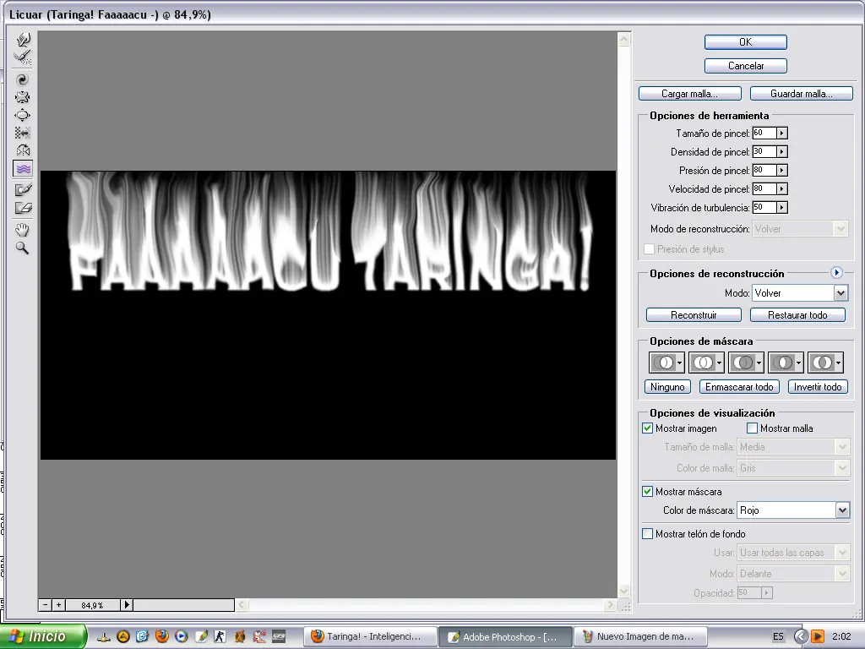Viewport: 865px width, 649px height.
Task: Click the Ninguno mask button
Action: 667,387
